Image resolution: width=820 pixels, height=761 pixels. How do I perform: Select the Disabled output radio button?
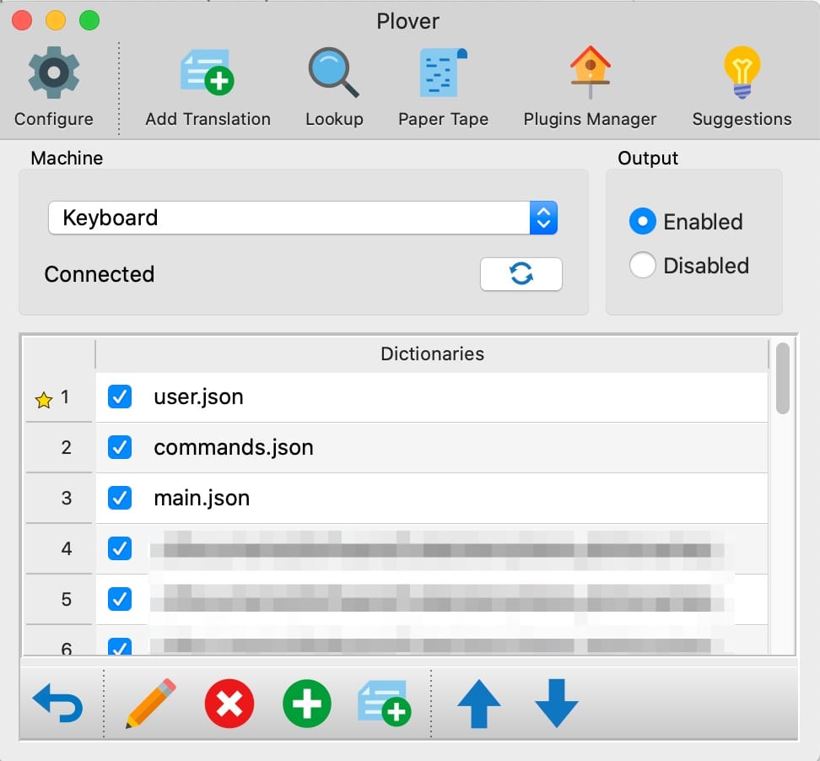(643, 266)
